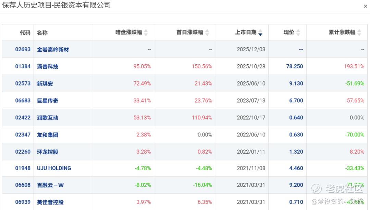Image resolution: width=370 pixels, height=210 pixels.
Task: Select 环龙控股 dark-pool gain 3.28%
Action: coord(144,152)
